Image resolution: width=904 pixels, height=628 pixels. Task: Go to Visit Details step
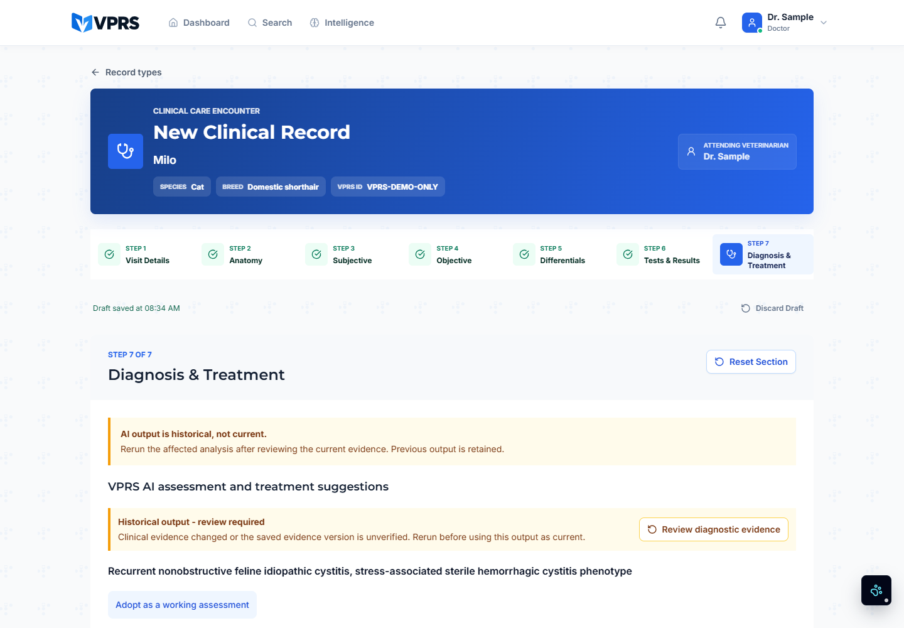click(140, 254)
